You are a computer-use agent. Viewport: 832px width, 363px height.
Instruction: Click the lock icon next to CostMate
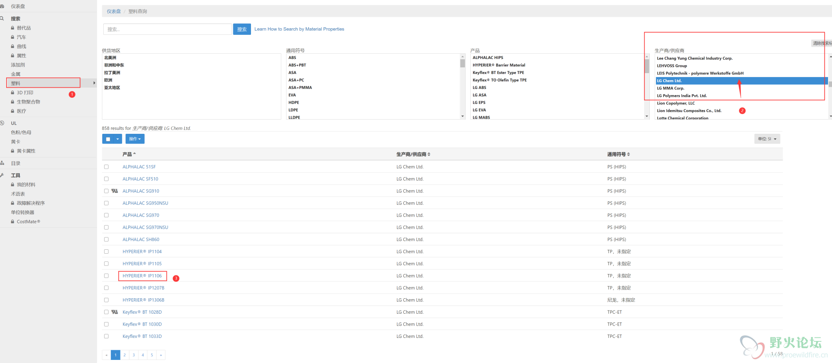pyautogui.click(x=13, y=222)
